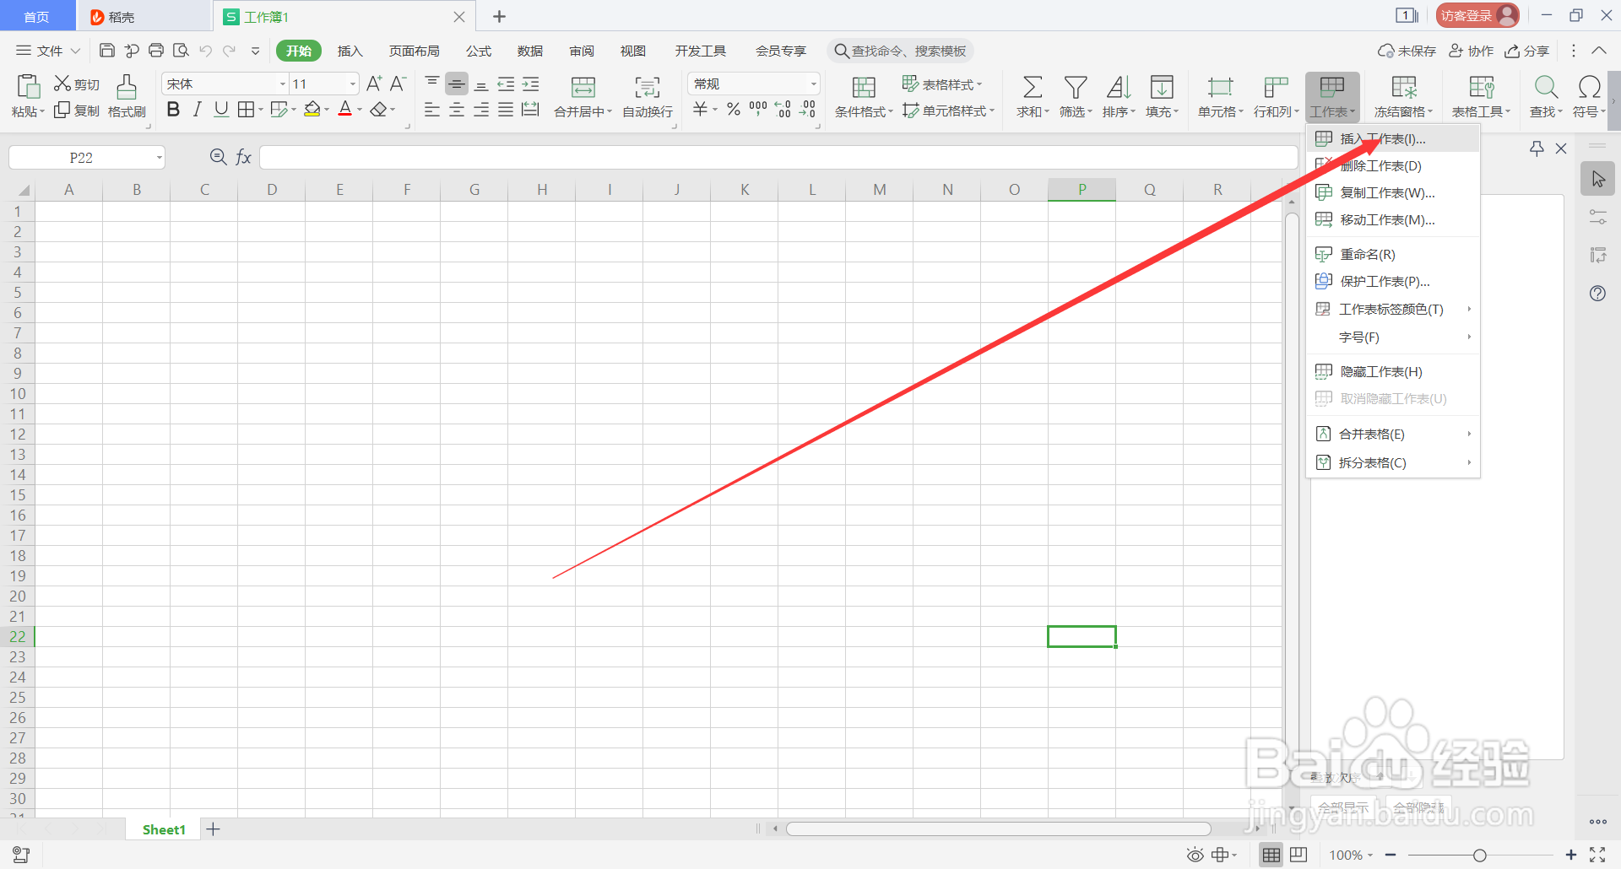
Task: Click the Format Painter icon
Action: click(127, 87)
